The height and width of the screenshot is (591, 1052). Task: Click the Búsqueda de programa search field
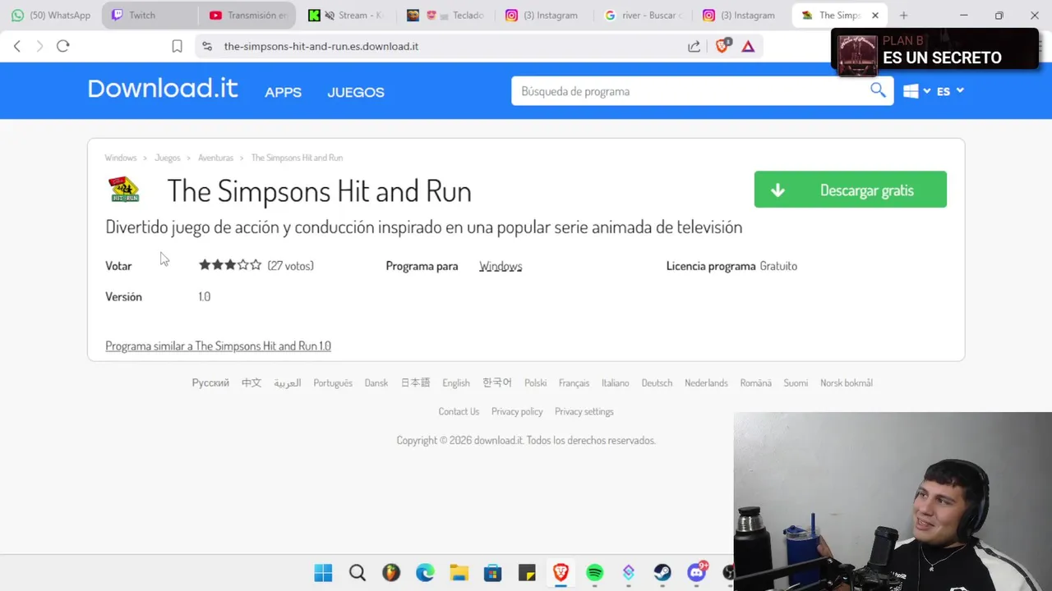[690, 91]
